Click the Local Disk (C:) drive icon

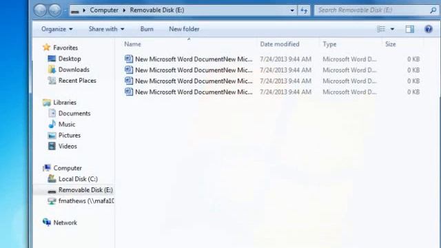(x=52, y=178)
